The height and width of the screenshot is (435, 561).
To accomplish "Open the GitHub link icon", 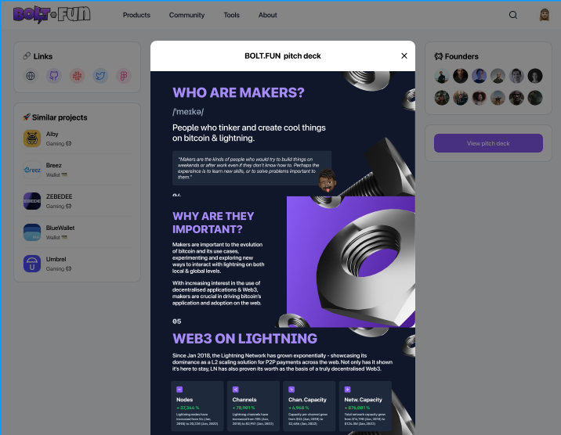I will [54, 76].
